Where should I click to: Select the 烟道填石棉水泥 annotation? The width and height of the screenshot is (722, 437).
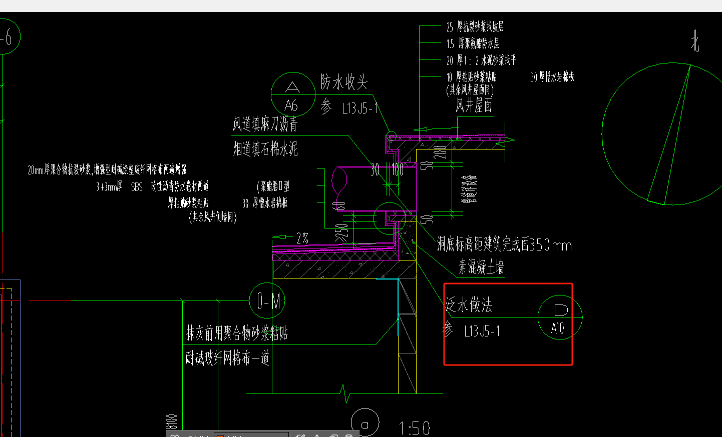tap(265, 148)
